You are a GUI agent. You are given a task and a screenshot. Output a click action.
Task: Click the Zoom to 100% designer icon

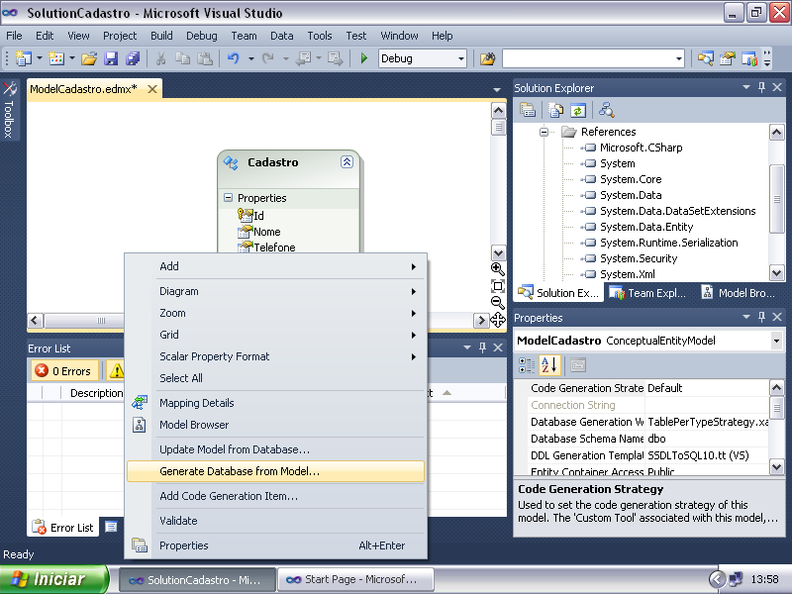[x=498, y=286]
